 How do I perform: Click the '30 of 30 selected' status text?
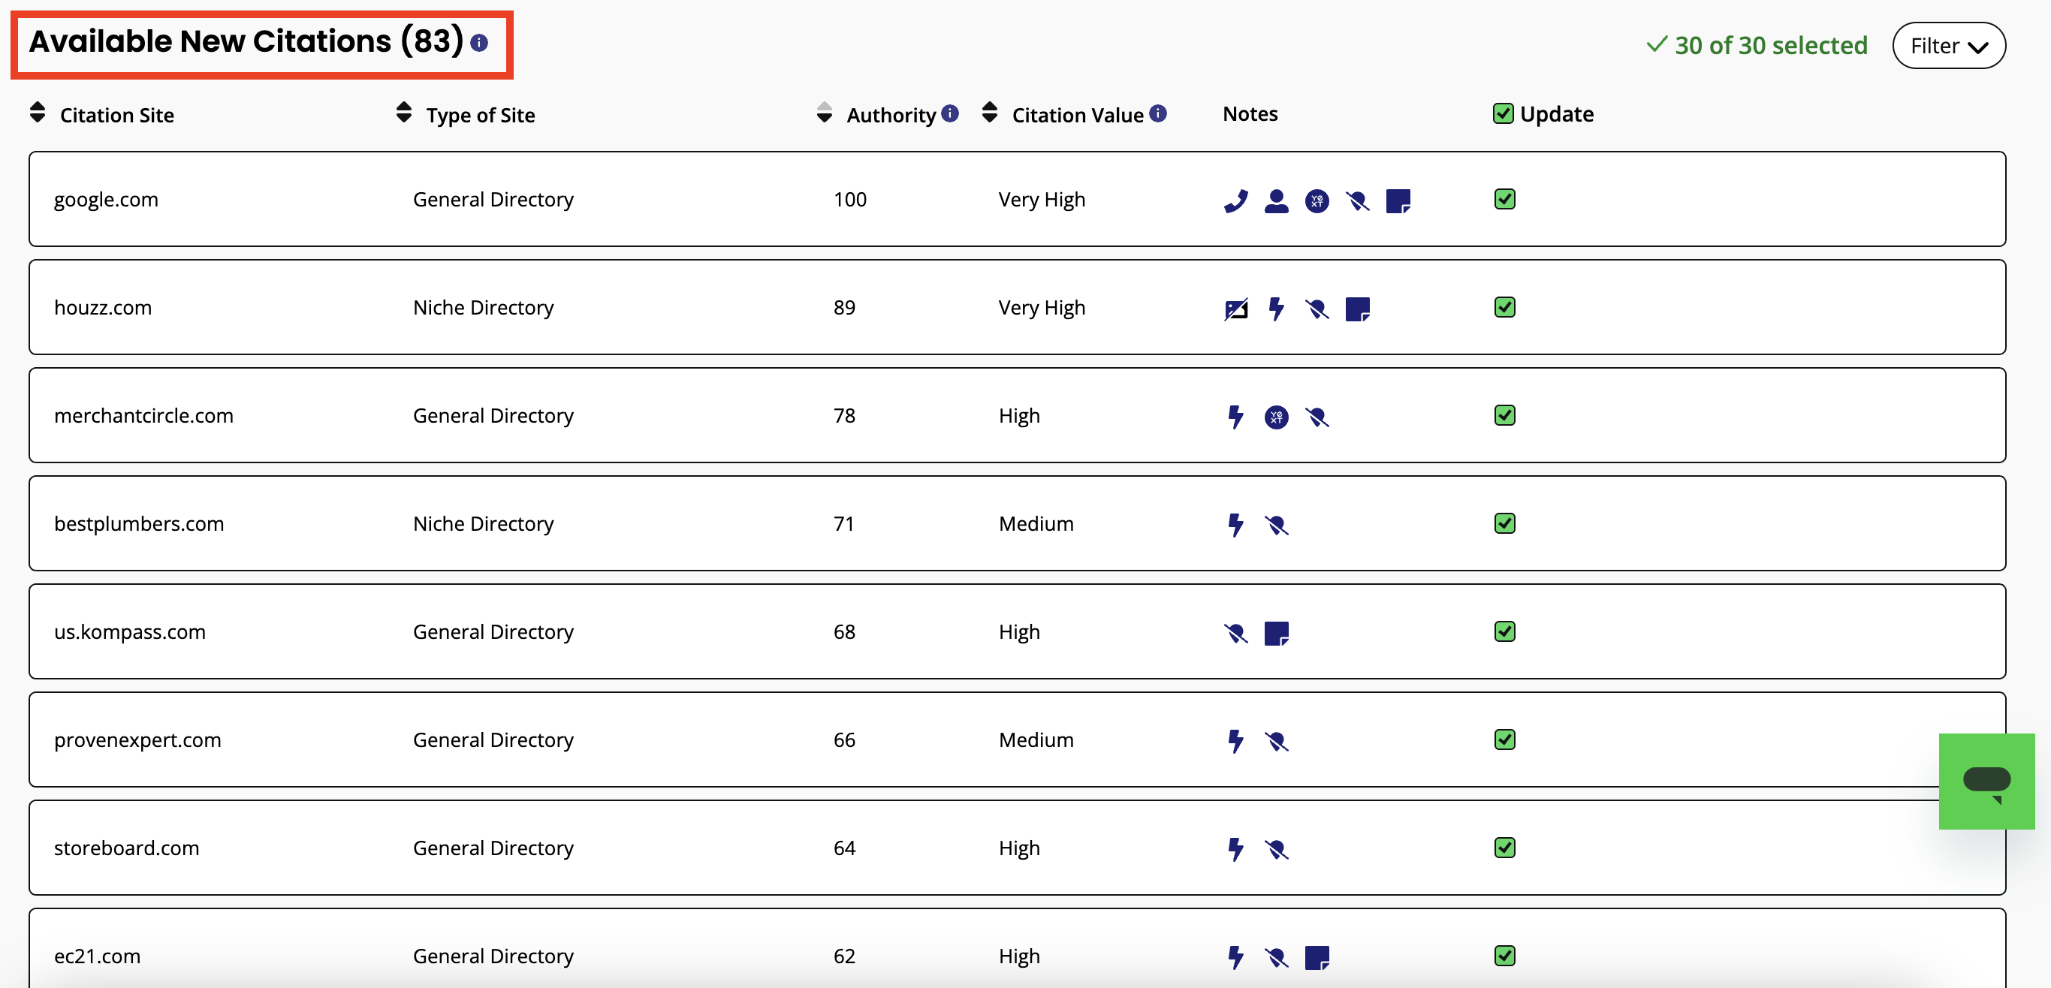point(1771,45)
